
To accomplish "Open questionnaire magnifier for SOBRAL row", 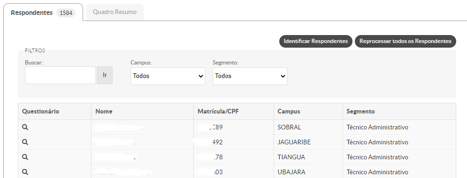I will click(x=25, y=127).
